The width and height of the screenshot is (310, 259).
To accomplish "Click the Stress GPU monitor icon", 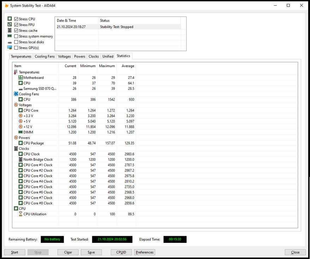I will point(10,48).
